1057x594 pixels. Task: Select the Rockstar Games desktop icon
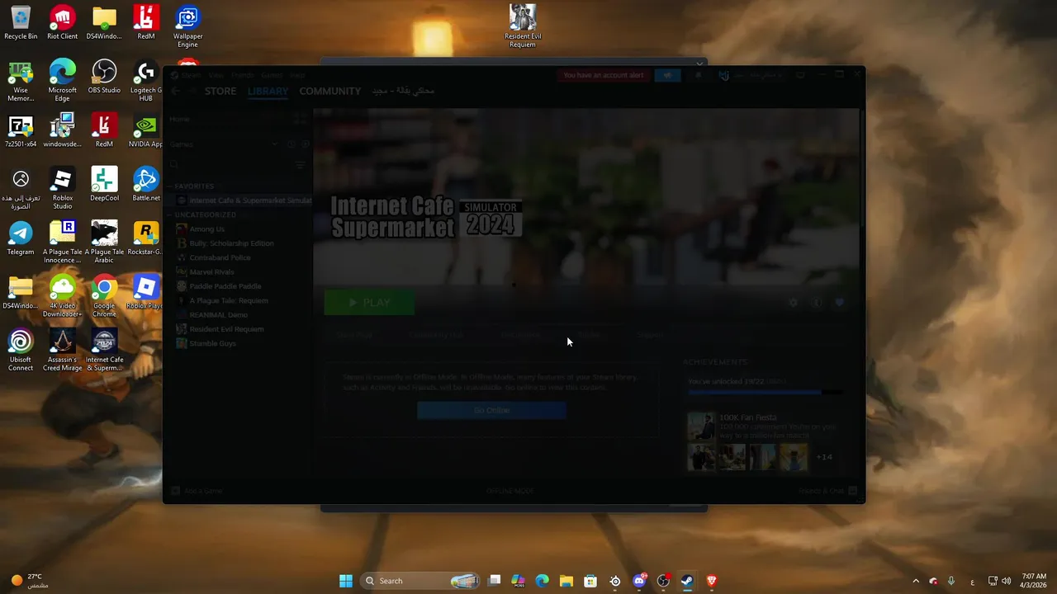[x=145, y=239]
